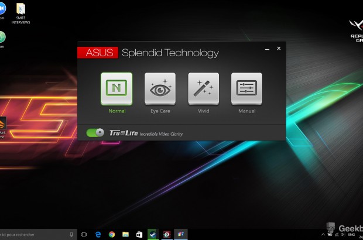Activate the microphone voice search icon

[71, 234]
